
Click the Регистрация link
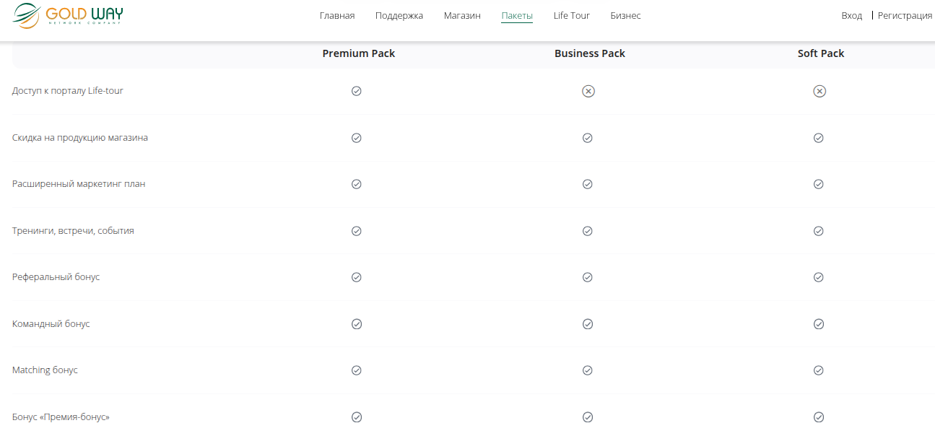coord(905,16)
